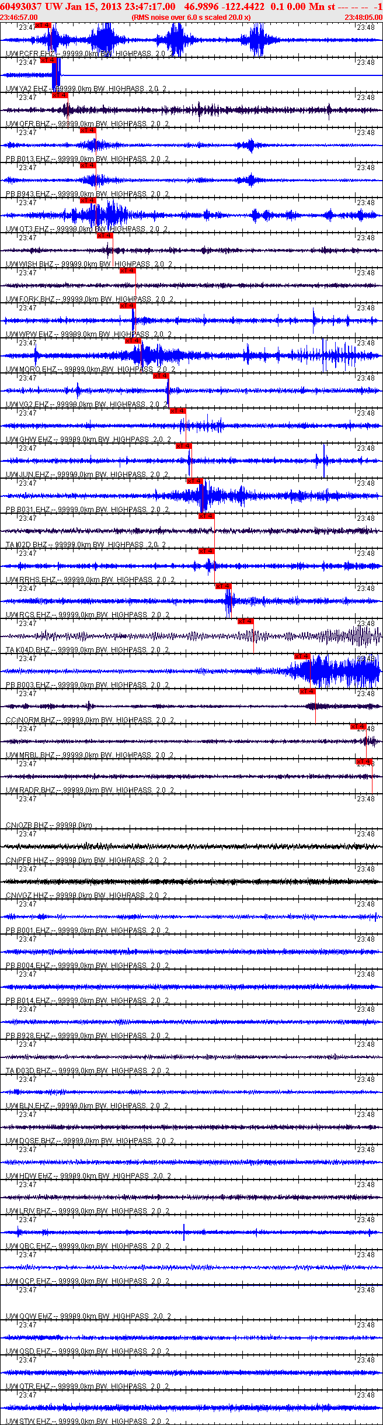The image size is (383, 1425).
Task: Click the RMS noise scaling note
Action: pos(191,18)
